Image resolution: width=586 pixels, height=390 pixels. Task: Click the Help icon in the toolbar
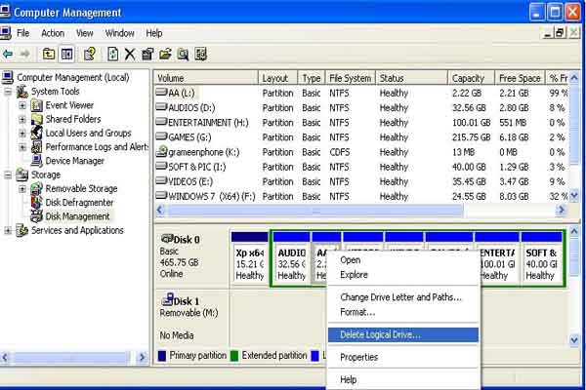coord(90,54)
